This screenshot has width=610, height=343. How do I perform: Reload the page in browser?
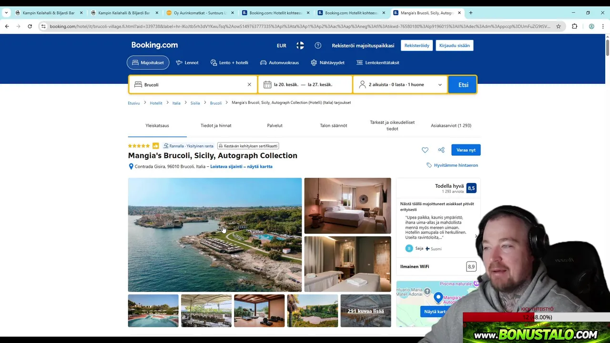pyautogui.click(x=30, y=26)
